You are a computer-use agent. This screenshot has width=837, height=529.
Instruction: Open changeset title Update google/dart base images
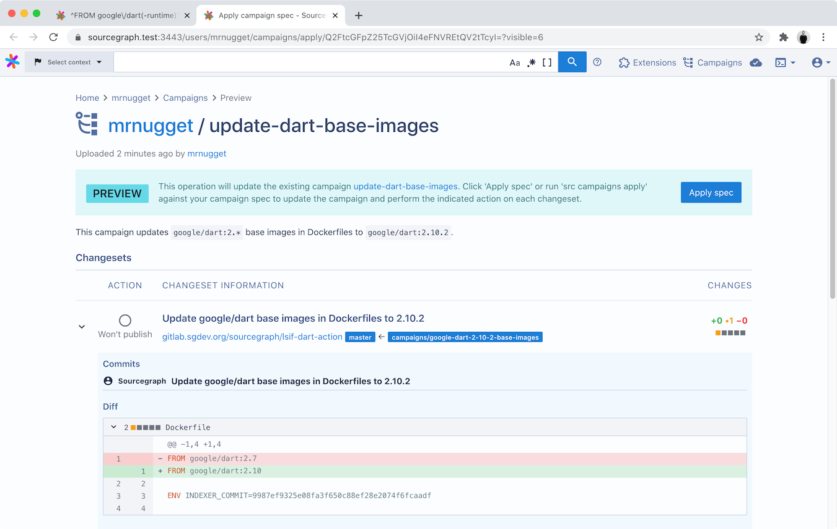click(x=293, y=318)
